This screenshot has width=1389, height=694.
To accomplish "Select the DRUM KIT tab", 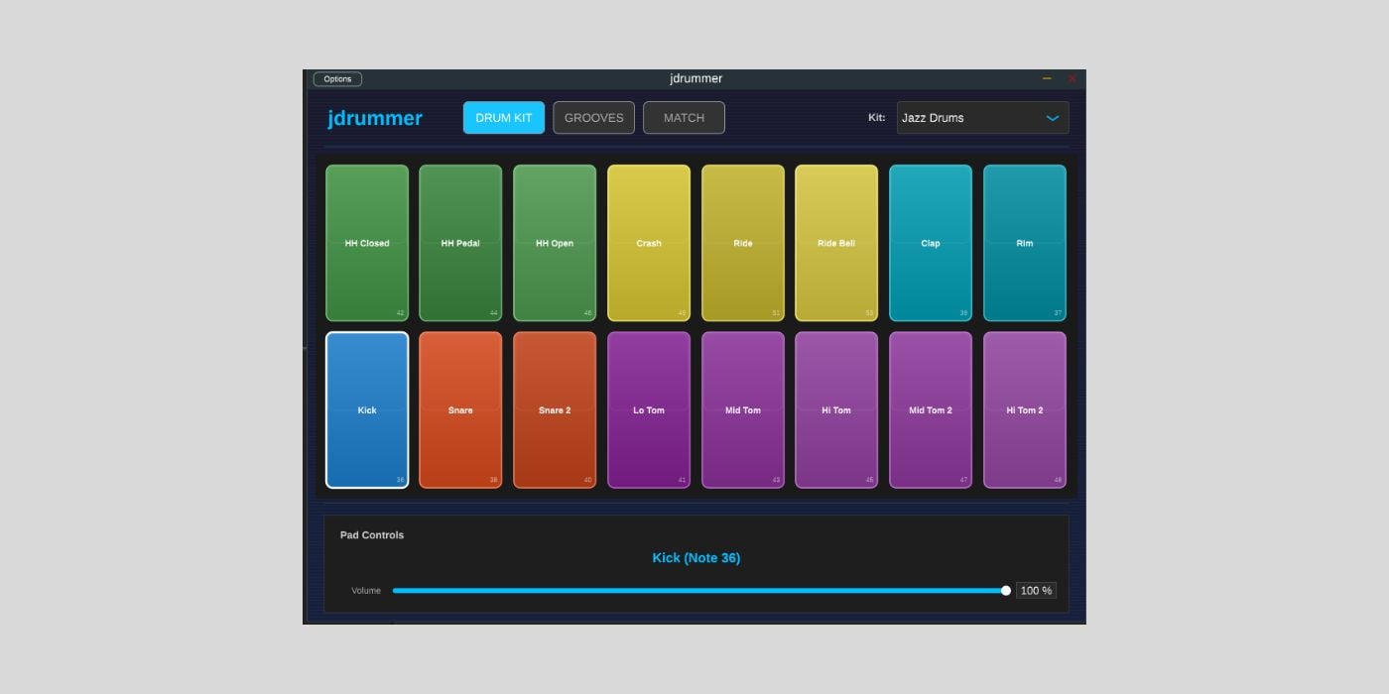I will tap(504, 118).
